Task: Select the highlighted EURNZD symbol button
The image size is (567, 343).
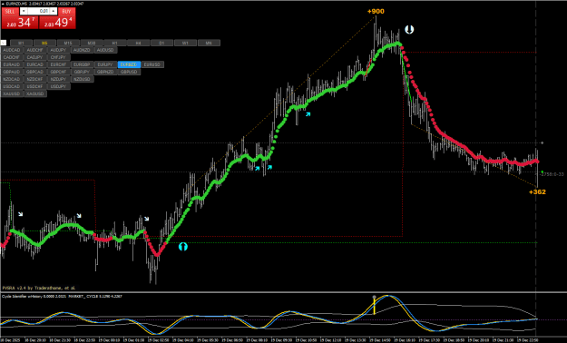Action: pos(129,64)
